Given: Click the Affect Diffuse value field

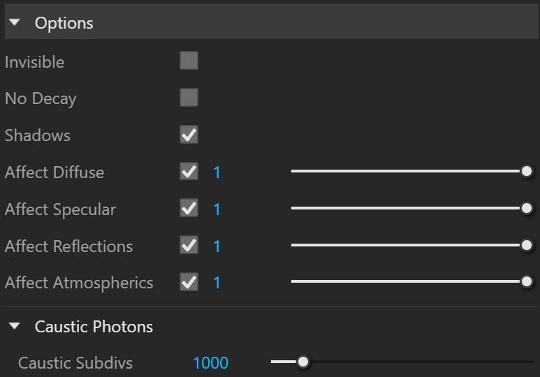Looking at the screenshot, I should point(217,172).
